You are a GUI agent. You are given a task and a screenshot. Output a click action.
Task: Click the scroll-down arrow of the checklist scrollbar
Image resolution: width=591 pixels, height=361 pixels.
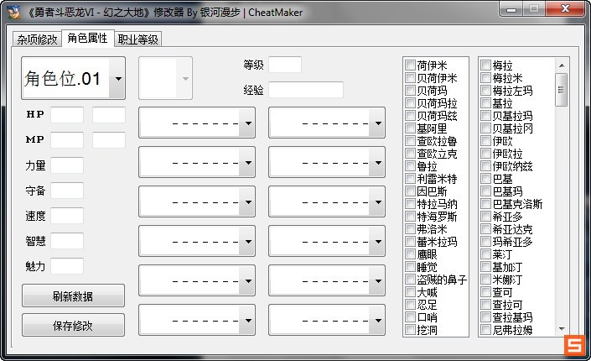click(562, 331)
